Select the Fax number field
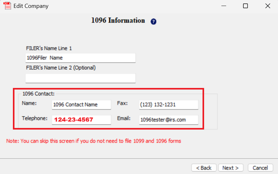 pyautogui.click(x=169, y=105)
